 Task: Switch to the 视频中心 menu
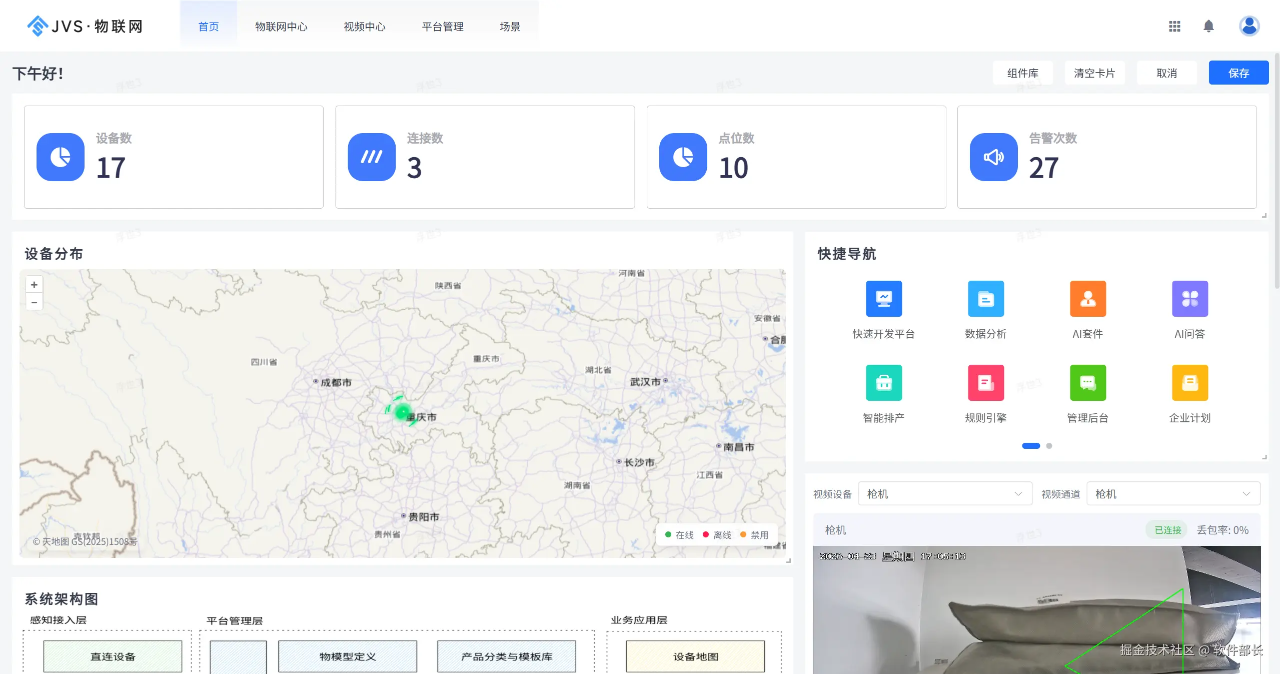[x=365, y=27]
